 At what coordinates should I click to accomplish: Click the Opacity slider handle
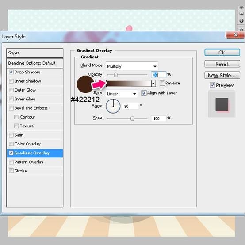pos(115,75)
